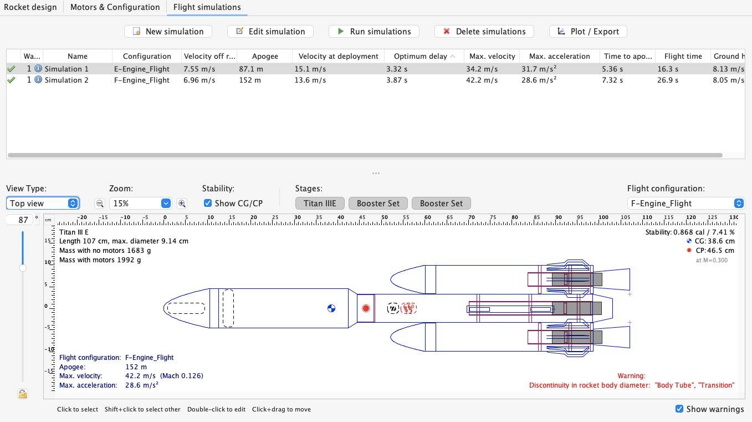Click the zoom out magnifier icon

(99, 204)
